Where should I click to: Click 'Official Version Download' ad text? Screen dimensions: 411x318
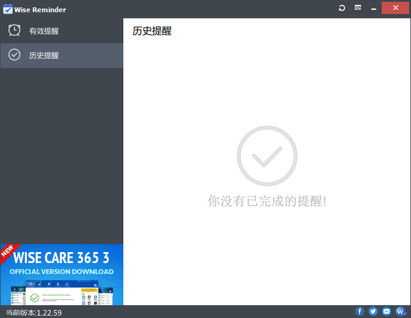point(62,272)
